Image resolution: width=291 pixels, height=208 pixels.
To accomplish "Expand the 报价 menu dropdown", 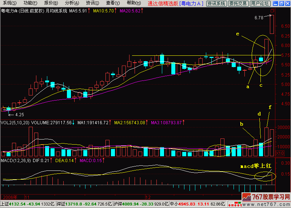I will (51, 3).
